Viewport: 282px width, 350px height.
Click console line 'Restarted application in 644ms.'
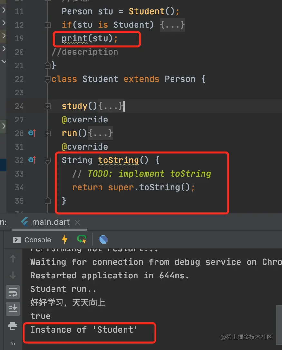pyautogui.click(x=110, y=276)
